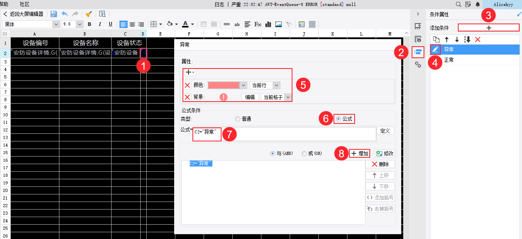Toggle bold formatting
The height and width of the screenshot is (239, 522).
89,24
